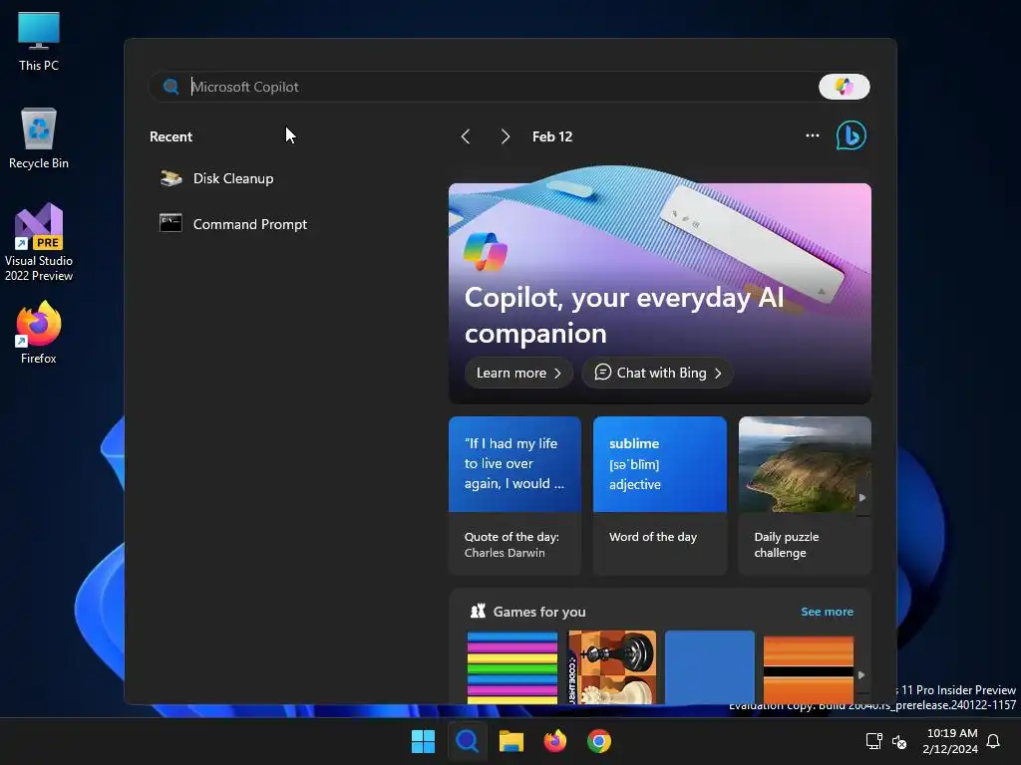Image resolution: width=1021 pixels, height=765 pixels.
Task: Open the three-dot more options menu
Action: (x=813, y=135)
